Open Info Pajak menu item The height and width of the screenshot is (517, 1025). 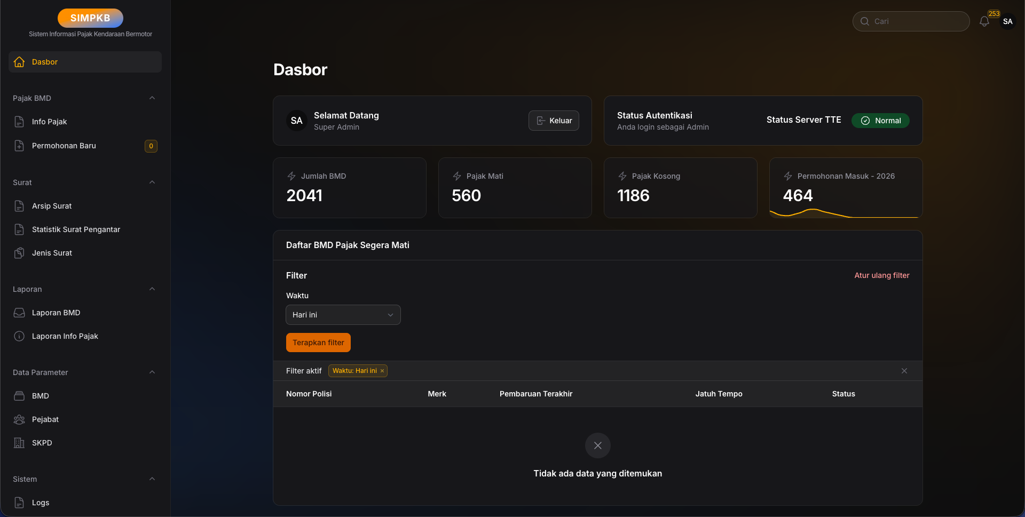point(85,122)
